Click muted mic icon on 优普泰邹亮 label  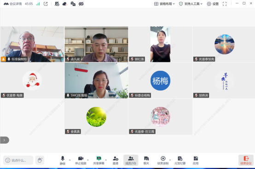click(196, 59)
